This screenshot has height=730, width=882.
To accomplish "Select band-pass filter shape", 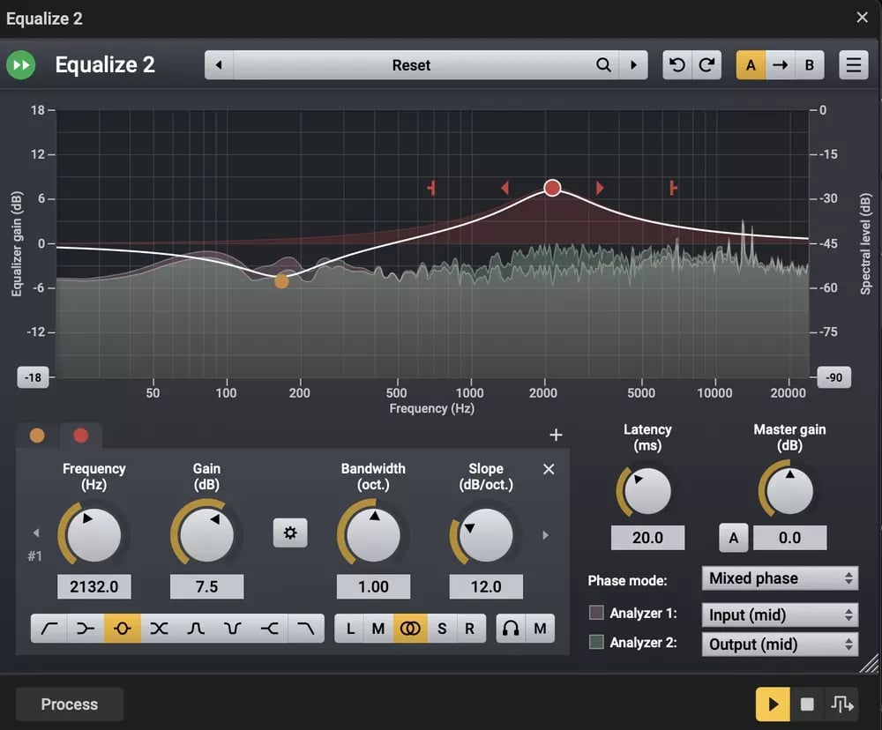I will click(x=196, y=629).
